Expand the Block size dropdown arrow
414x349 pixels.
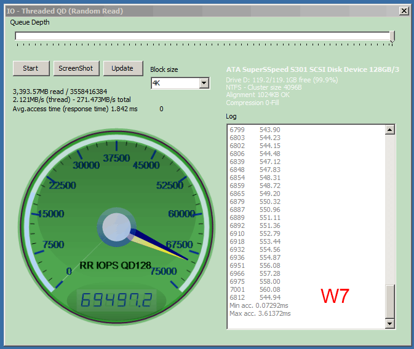pyautogui.click(x=204, y=83)
